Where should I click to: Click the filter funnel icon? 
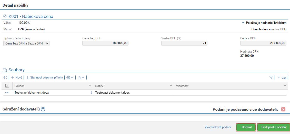(271, 78)
